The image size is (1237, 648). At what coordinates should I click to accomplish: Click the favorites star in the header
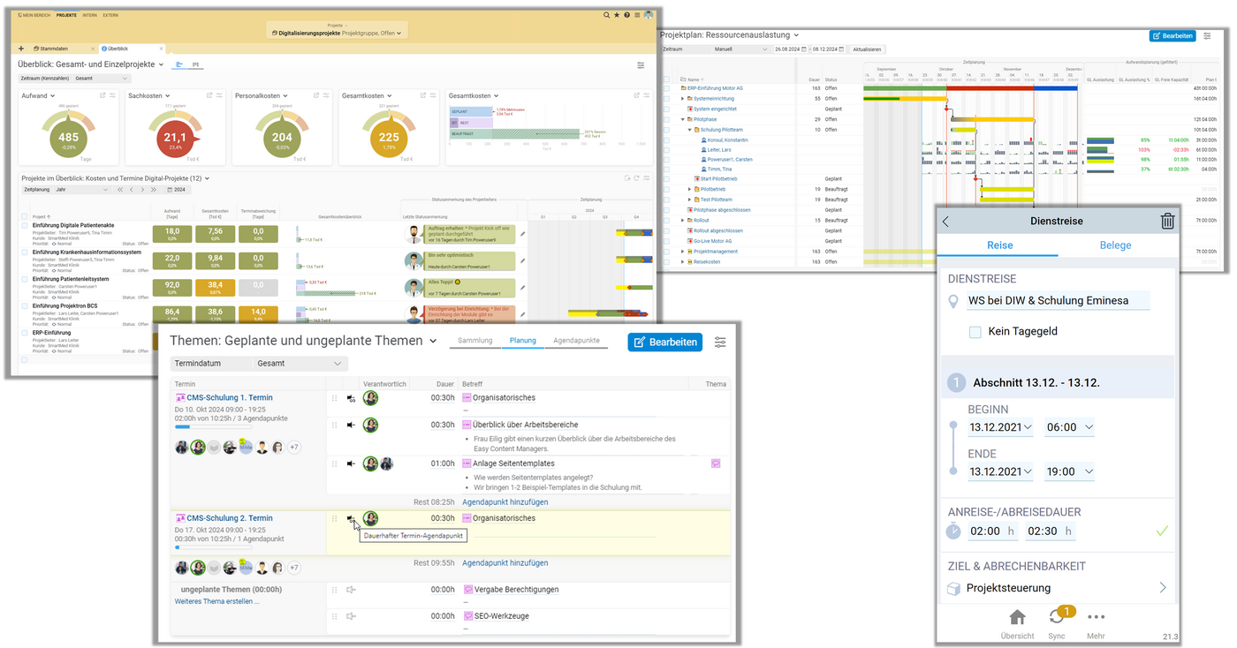click(x=616, y=14)
